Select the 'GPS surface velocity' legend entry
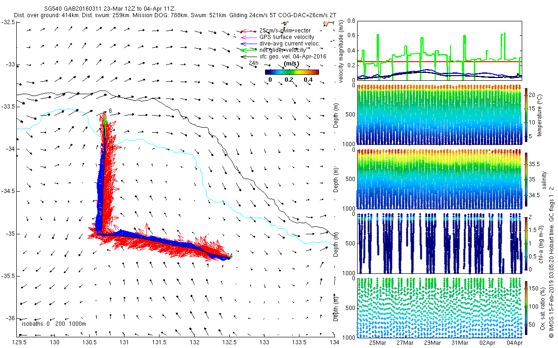558x348 pixels. click(x=286, y=37)
